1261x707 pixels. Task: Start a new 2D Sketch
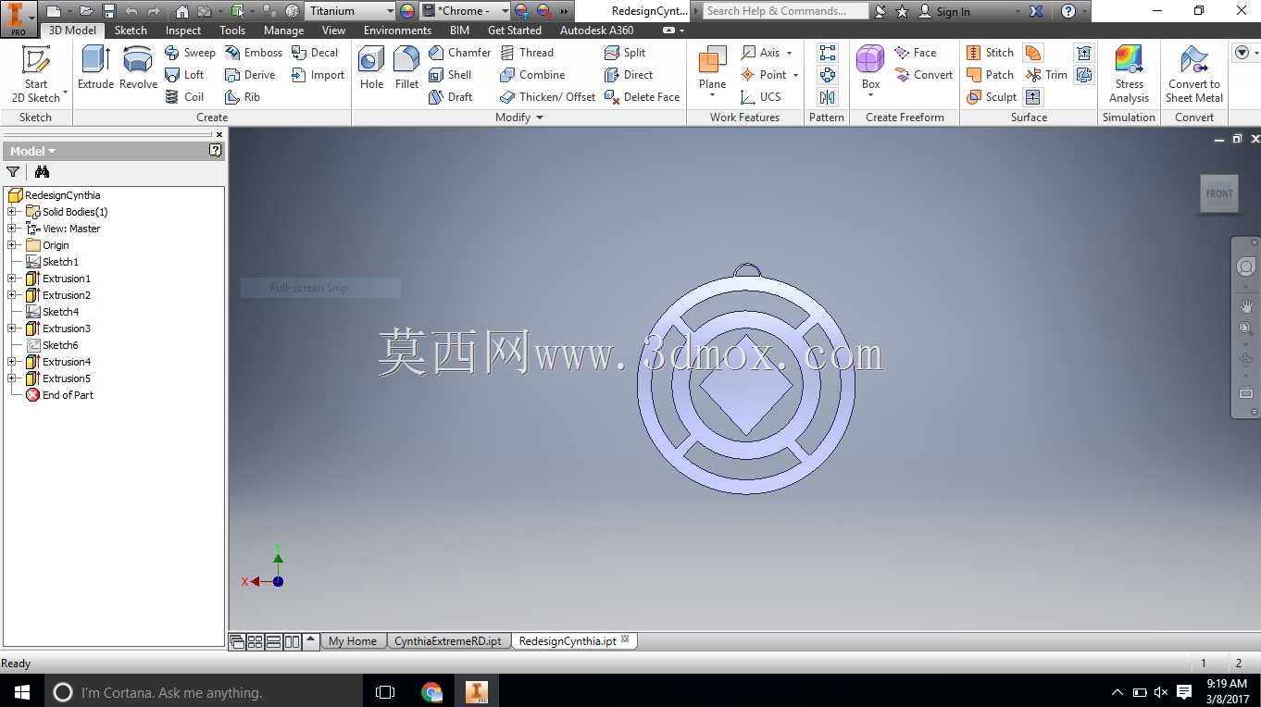pos(36,74)
